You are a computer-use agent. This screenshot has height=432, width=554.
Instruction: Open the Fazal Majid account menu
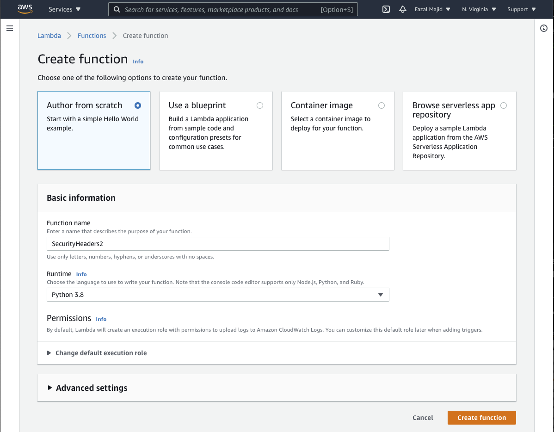click(432, 9)
